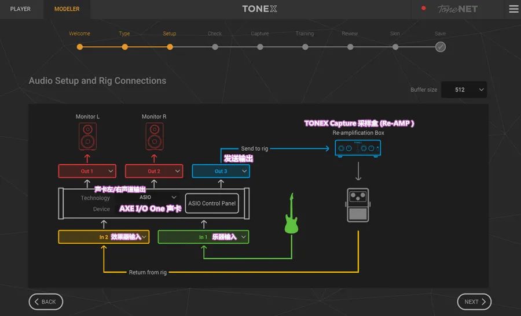
Task: Go to the Capture step dot
Action: [260, 47]
